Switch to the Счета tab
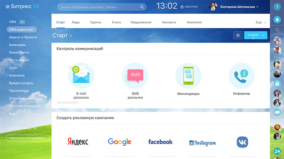The image size is (284, 159). 116,22
